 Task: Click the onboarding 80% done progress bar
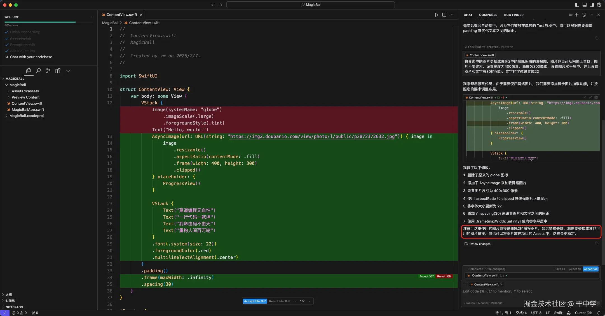[x=40, y=22]
